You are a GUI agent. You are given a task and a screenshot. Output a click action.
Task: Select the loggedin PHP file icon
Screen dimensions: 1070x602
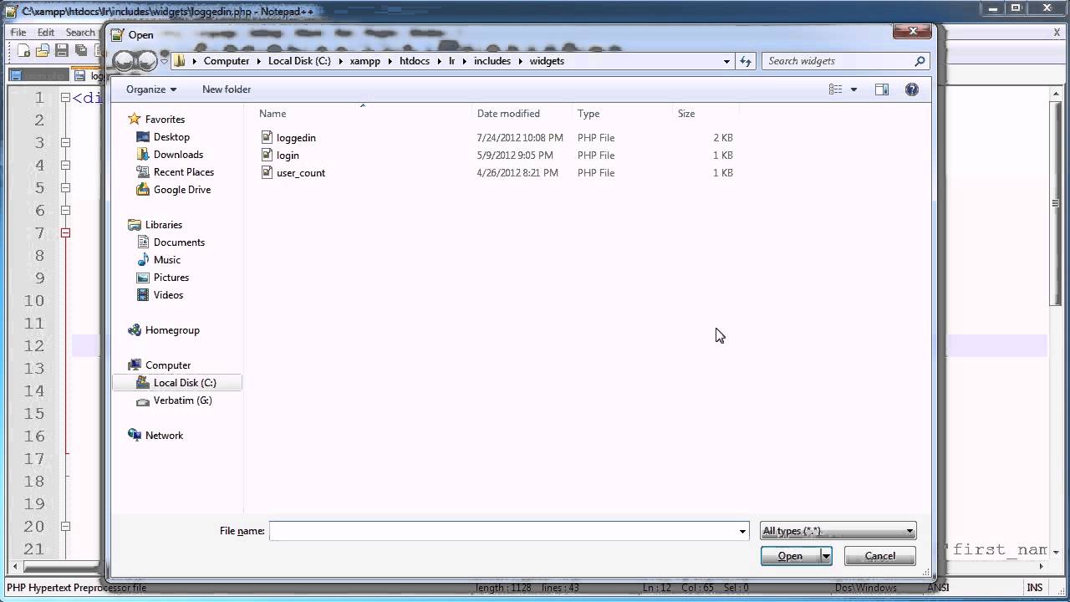[267, 137]
